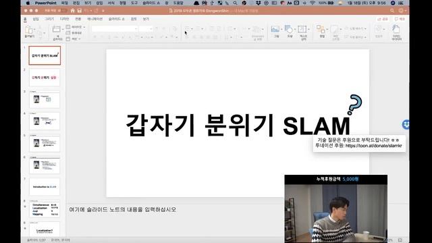The width and height of the screenshot is (432, 243).
Task: Click Convert to SmartArt icon
Action: [257, 30]
